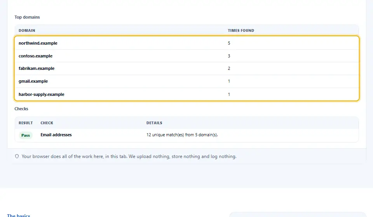The image size is (373, 217).
Task: Select the harbor-supply.example domain cell
Action: 42,94
